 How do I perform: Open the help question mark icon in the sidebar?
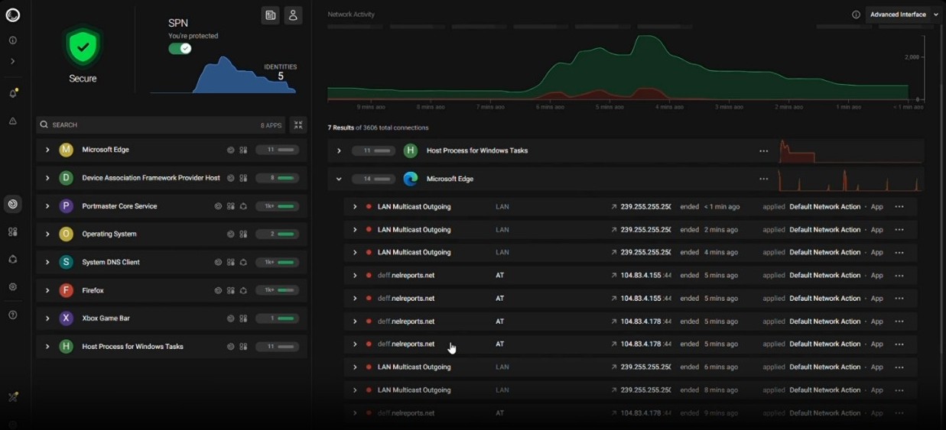click(x=12, y=315)
